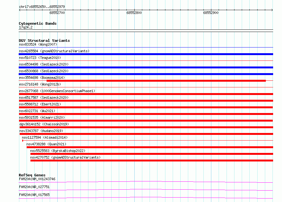
Task: Open variant nsv4270752 gnomAD label
Action: (x=65, y=157)
